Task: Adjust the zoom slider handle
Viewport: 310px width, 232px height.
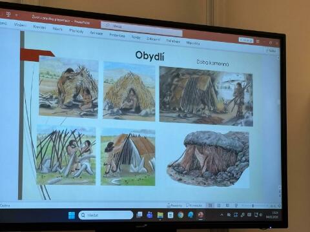Action: coord(253,206)
